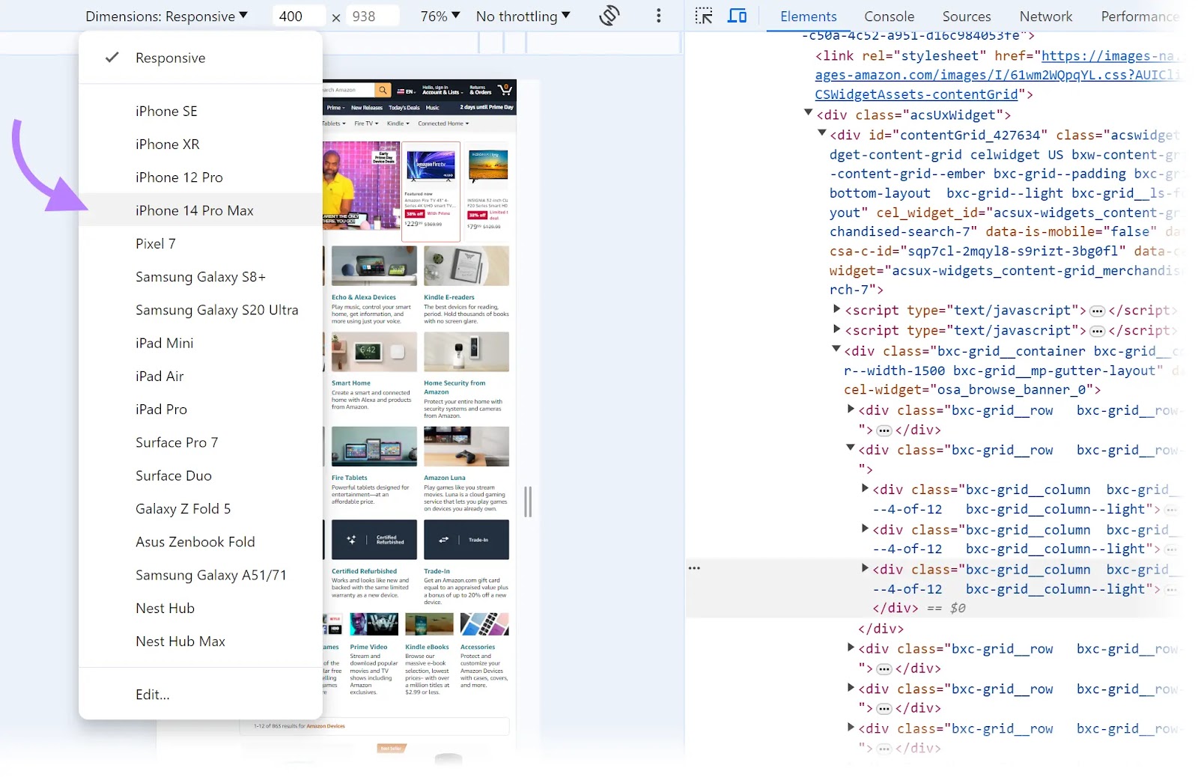Switch to the Sources tab
Image resolution: width=1198 pixels, height=777 pixels.
966,16
